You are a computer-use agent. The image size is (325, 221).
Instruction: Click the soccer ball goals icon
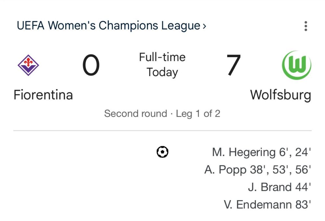(162, 152)
